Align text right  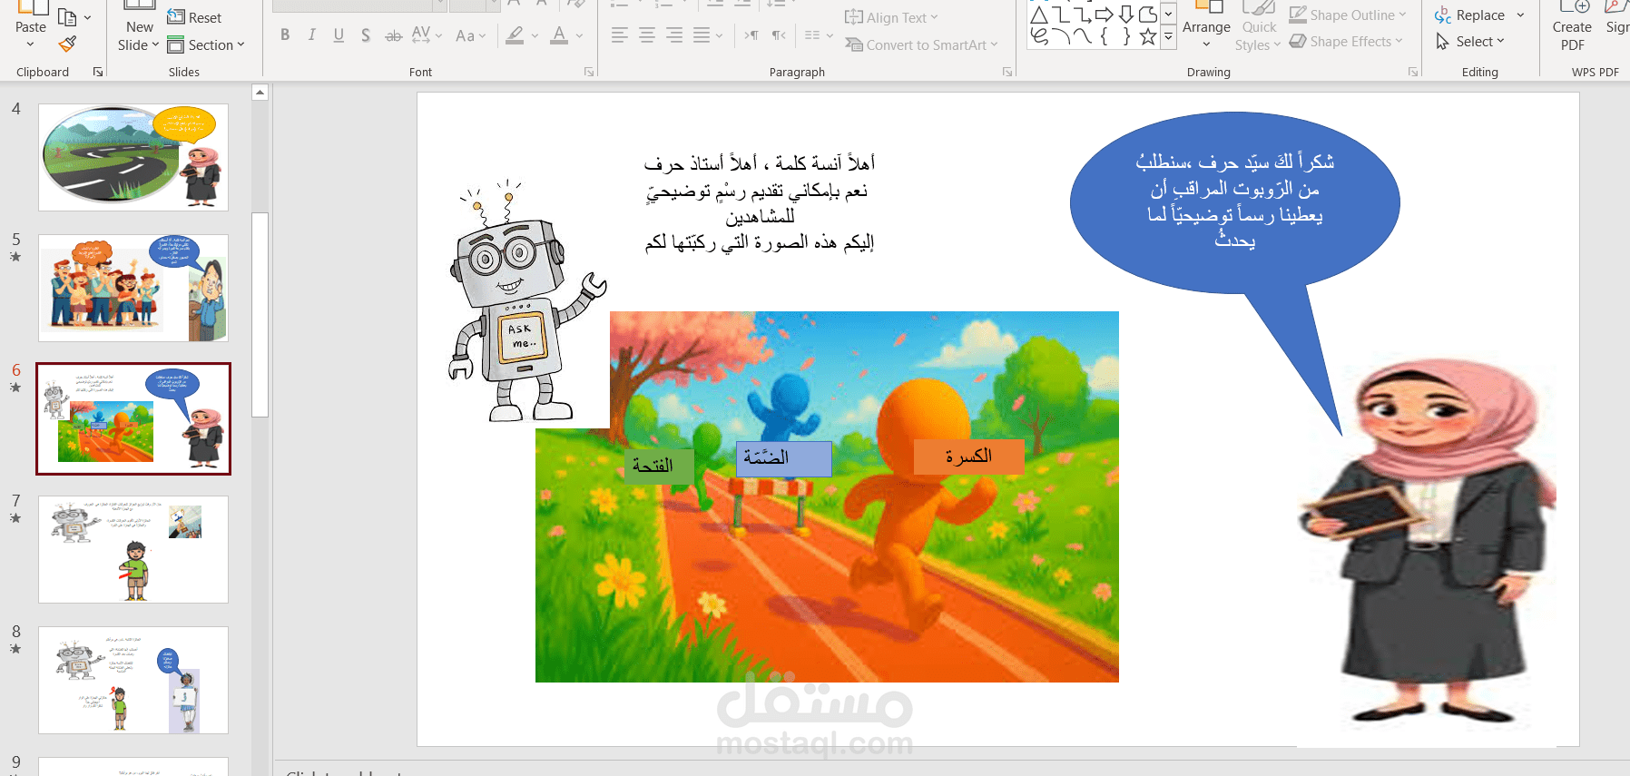[674, 35]
